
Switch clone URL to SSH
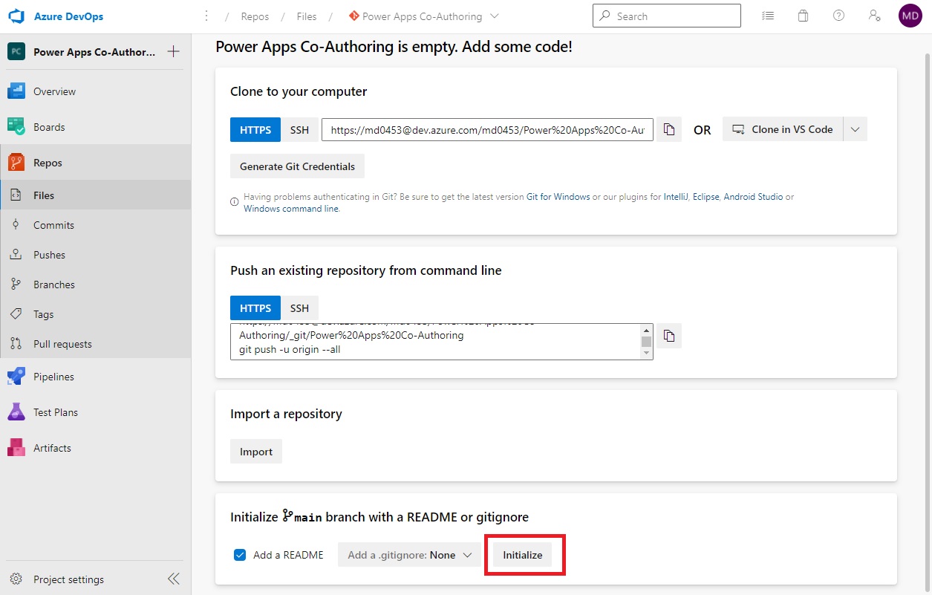coord(299,129)
